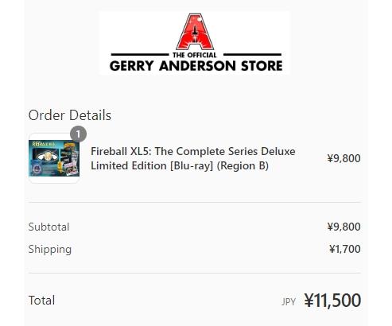This screenshot has height=326, width=392.
Task: Click the item price ¥9,800
Action: point(343,158)
